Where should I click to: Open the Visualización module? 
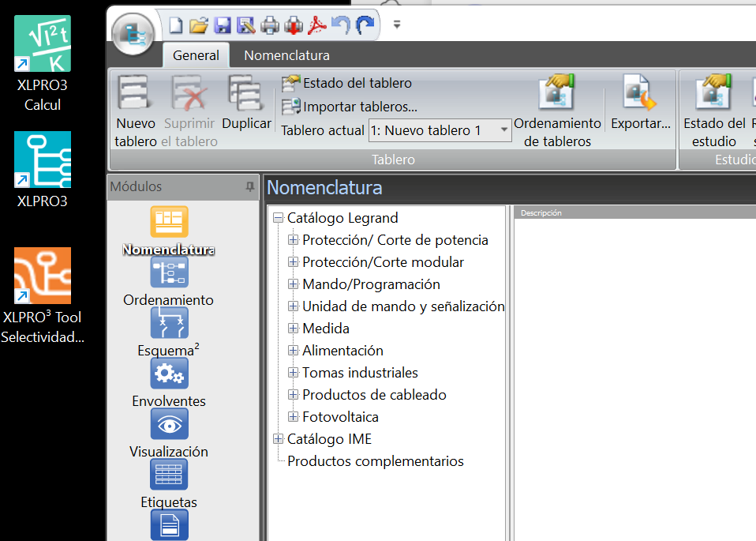[169, 434]
